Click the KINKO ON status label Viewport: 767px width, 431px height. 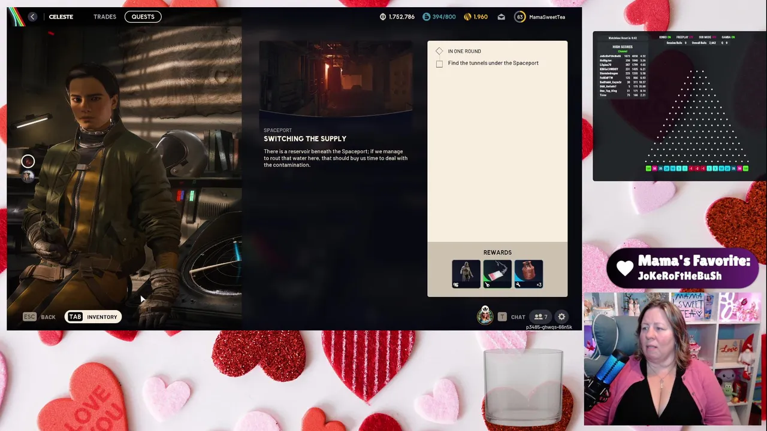click(665, 37)
